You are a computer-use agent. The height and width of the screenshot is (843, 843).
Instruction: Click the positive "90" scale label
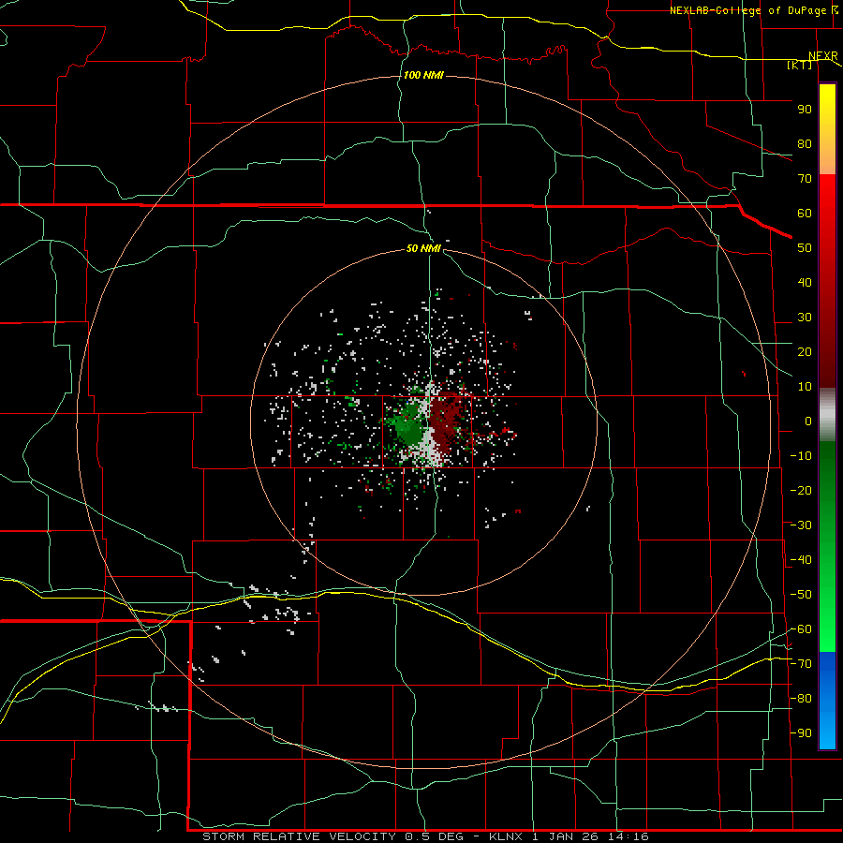coord(805,110)
